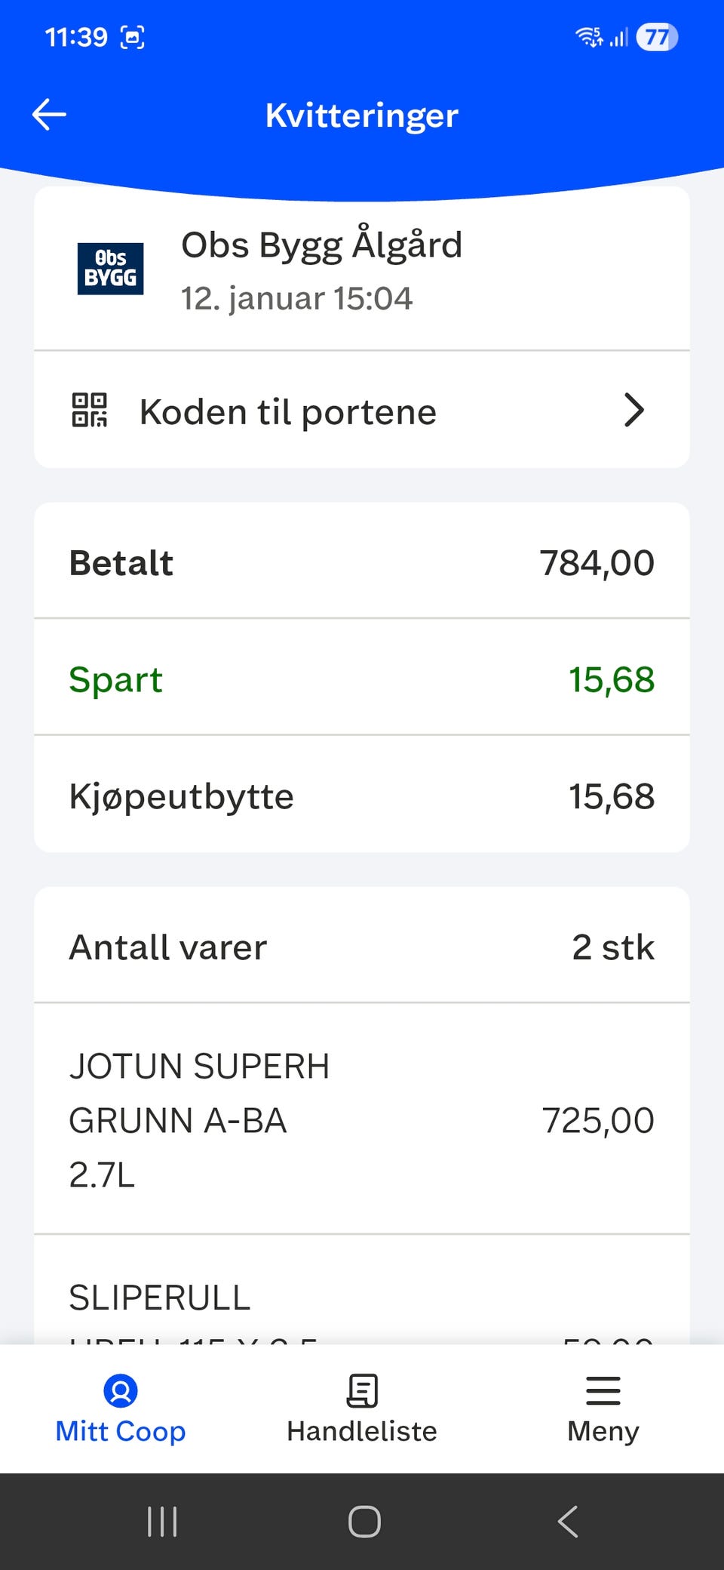The width and height of the screenshot is (724, 1570).
Task: Open the Handleliste list icon
Action: point(362,1390)
